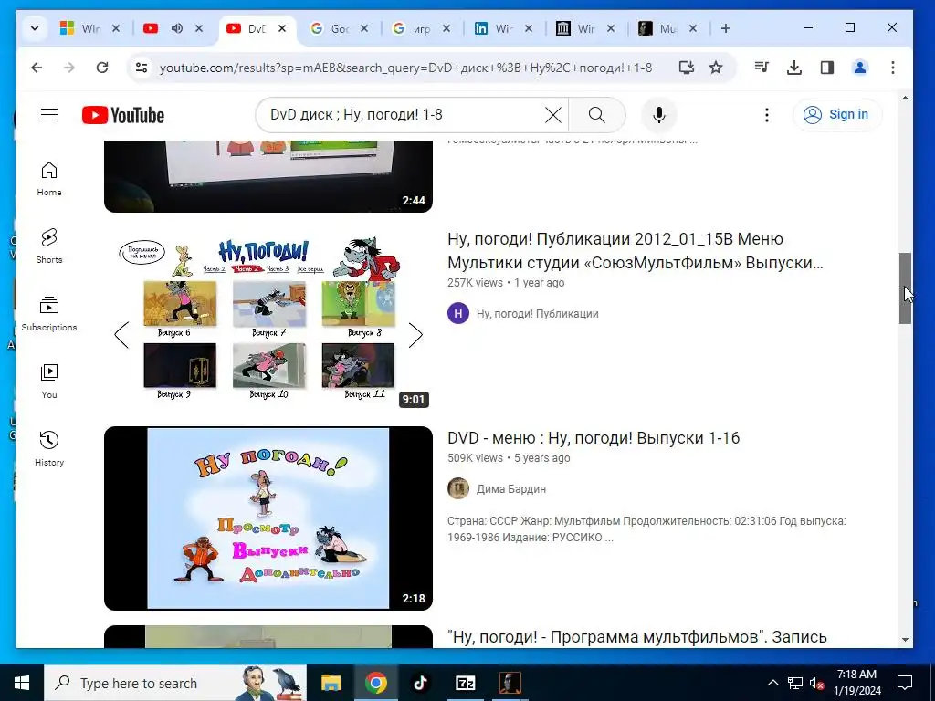
Task: Switch to the 'Mu' tab
Action: coord(659,28)
